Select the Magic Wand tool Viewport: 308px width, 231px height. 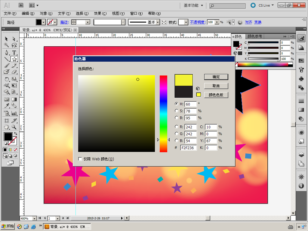6,45
